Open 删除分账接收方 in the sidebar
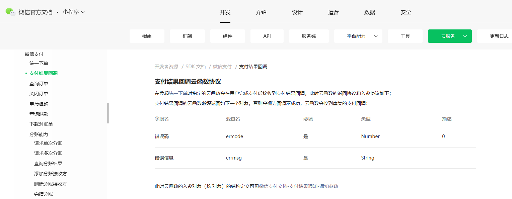This screenshot has width=512, height=199. point(51,184)
